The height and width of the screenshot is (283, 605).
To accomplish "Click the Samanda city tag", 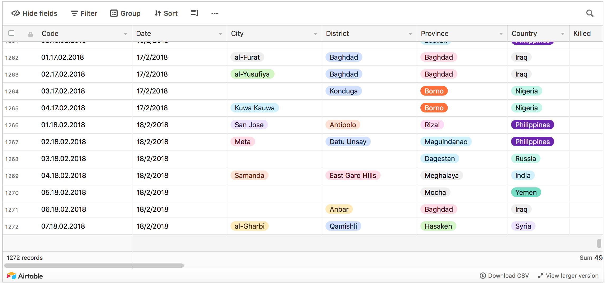I will pos(249,176).
